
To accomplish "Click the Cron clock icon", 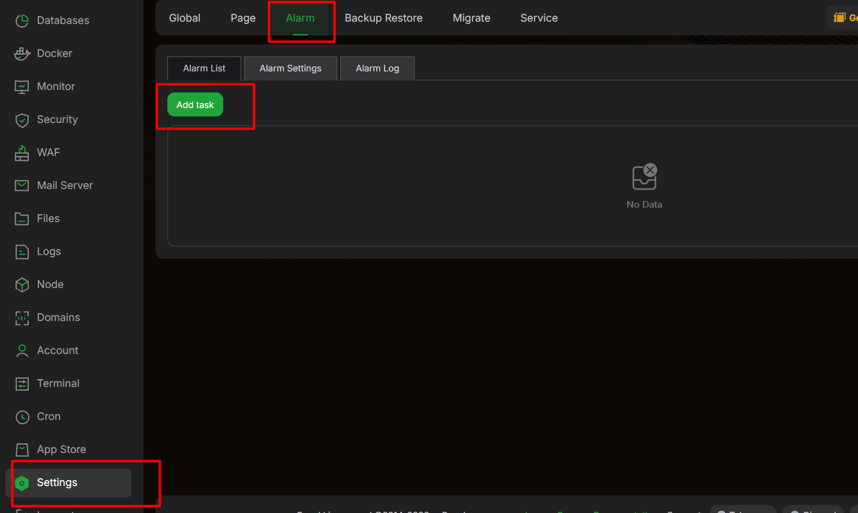I will pos(22,416).
